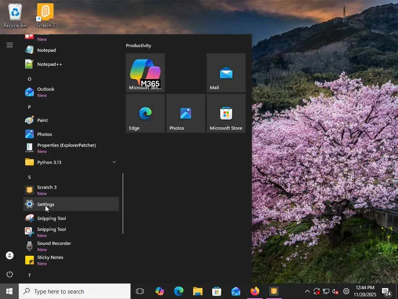Open Properties (ExplorerPatcher) entry
Screen dimensions: 398x299
[x=71, y=148]
